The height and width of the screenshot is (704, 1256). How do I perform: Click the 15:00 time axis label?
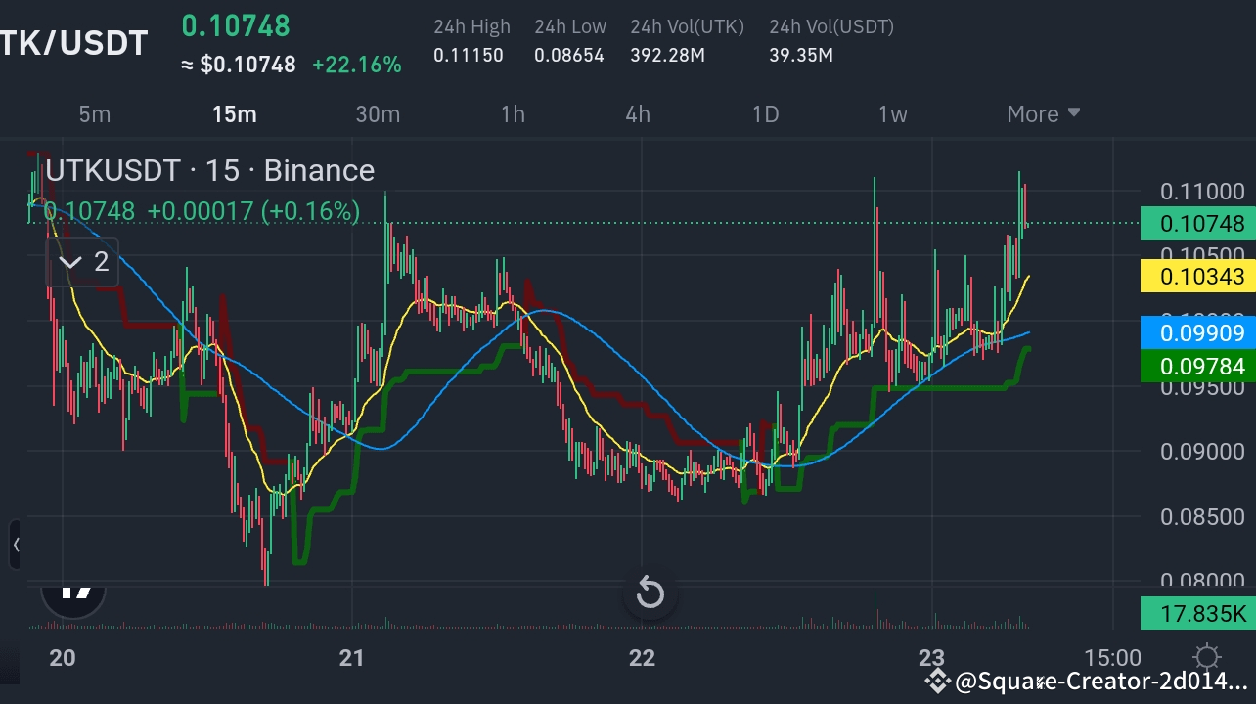(1111, 658)
